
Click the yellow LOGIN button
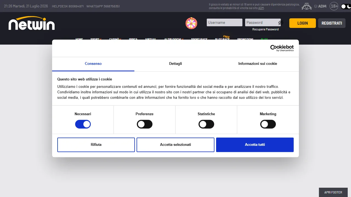click(x=302, y=23)
